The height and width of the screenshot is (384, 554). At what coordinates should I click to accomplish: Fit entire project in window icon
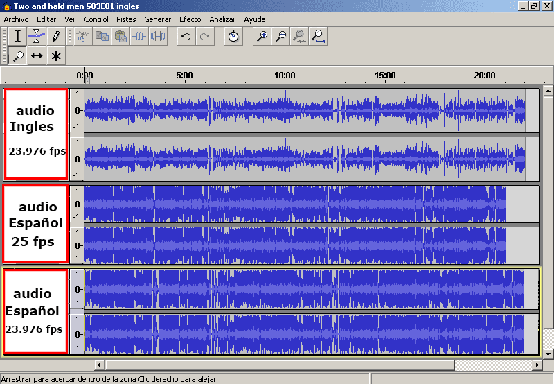pyautogui.click(x=318, y=37)
